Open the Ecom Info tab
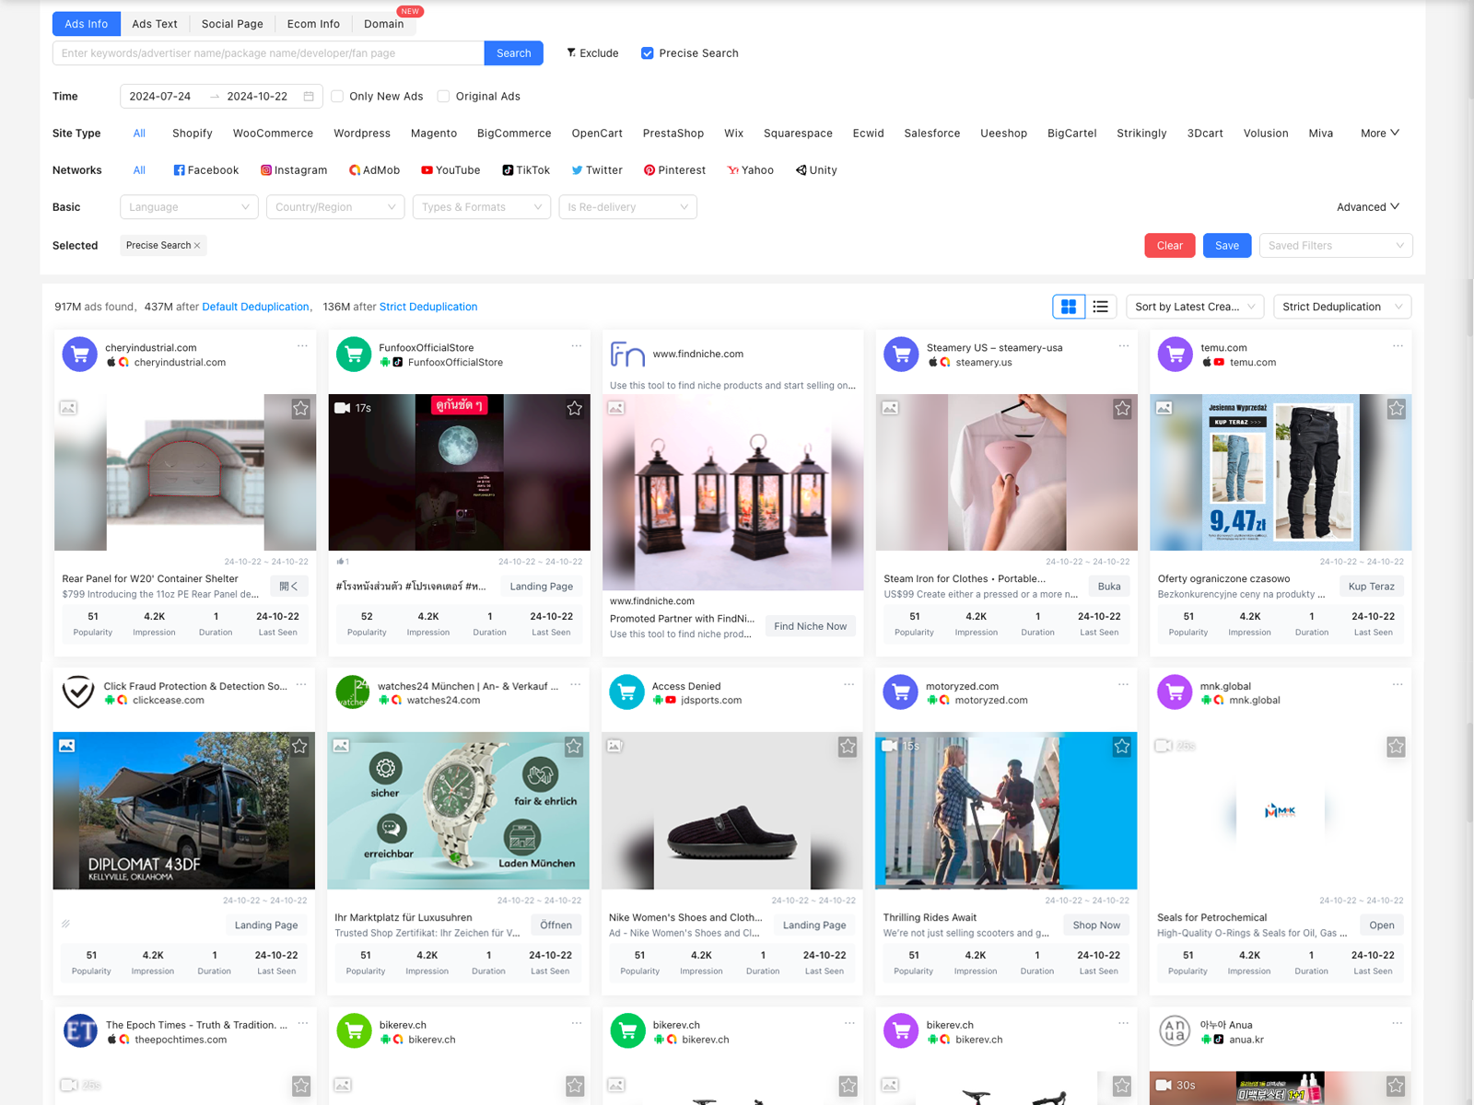 313,24
